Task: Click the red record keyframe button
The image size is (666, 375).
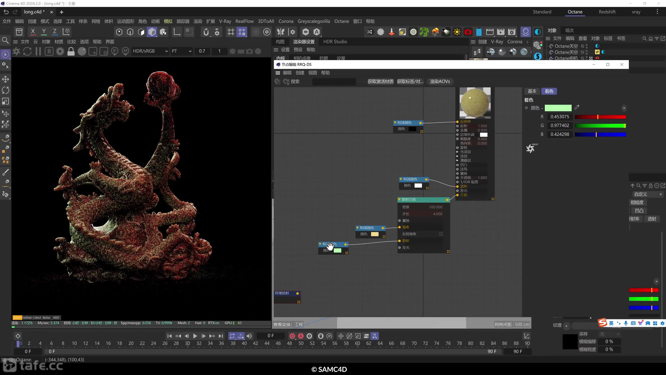Action: (x=292, y=336)
